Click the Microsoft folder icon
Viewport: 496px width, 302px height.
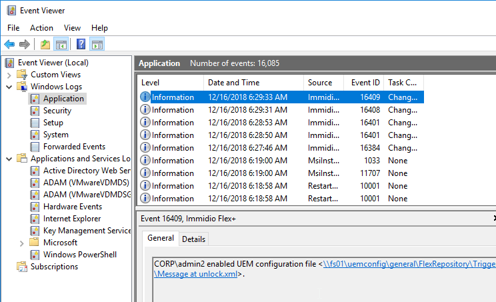pos(34,242)
